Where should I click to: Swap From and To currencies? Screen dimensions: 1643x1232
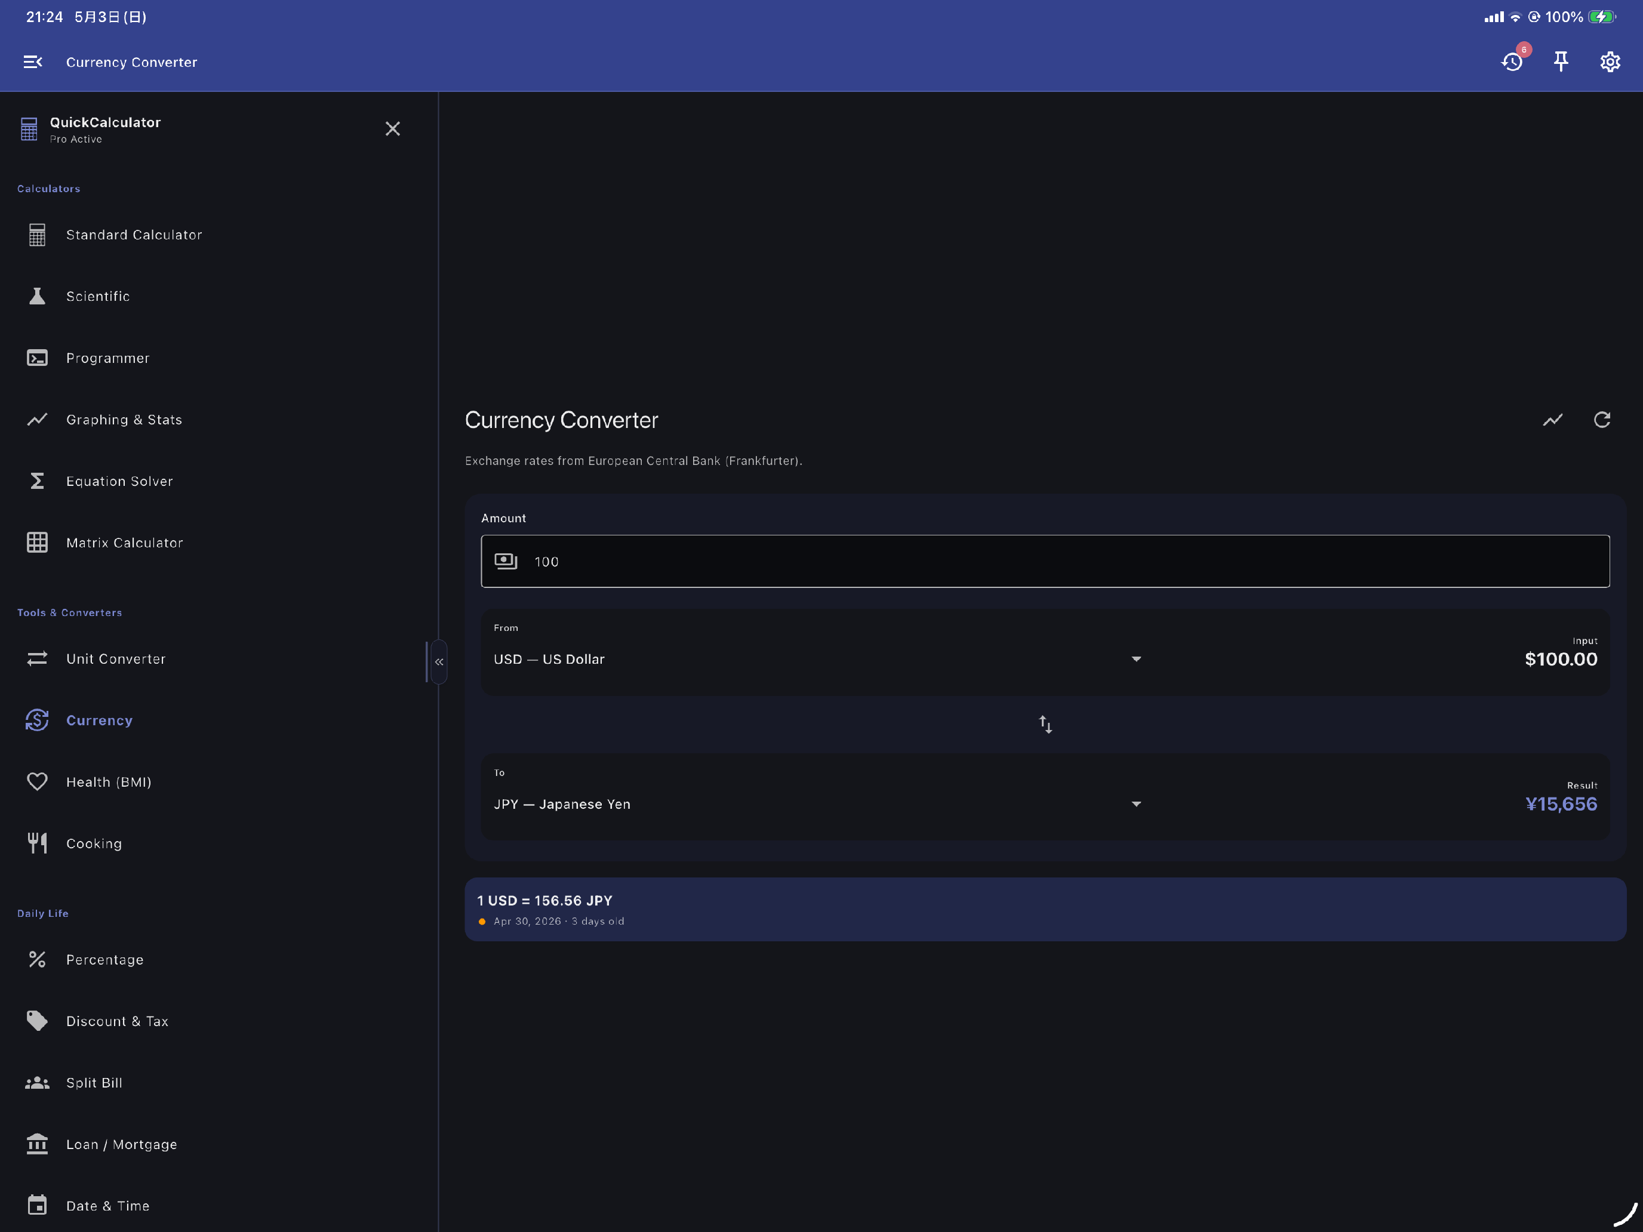click(1046, 725)
